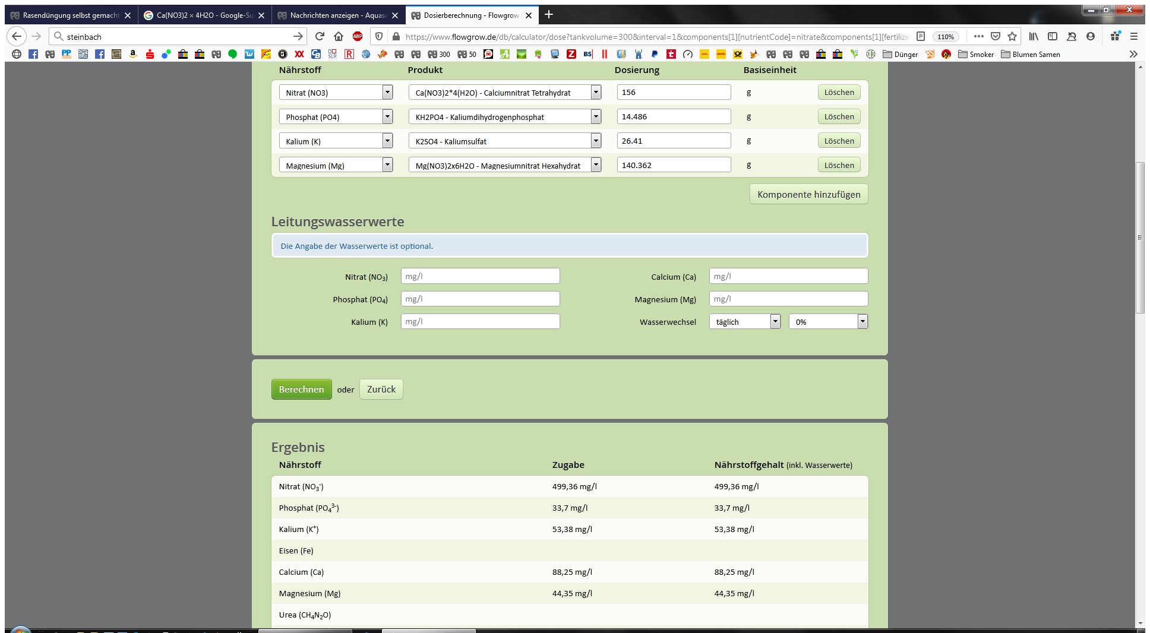Bookmark this page with the star icon
The width and height of the screenshot is (1150, 633).
pos(1012,36)
